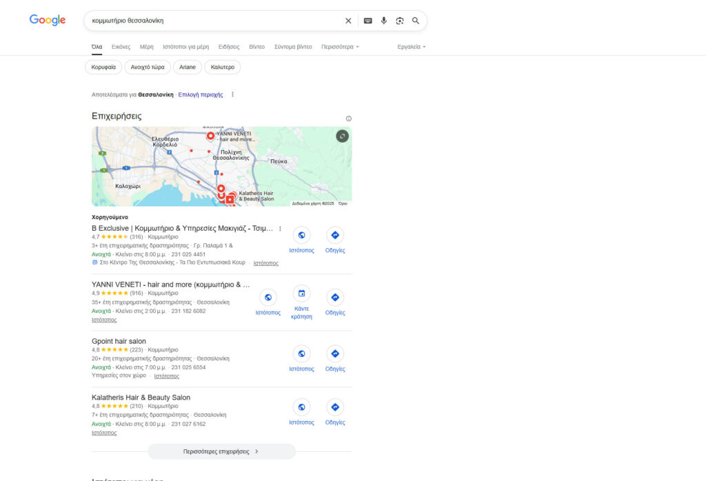
Task: Click booking calendar icon for YANNI VENETI
Action: tap(301, 294)
